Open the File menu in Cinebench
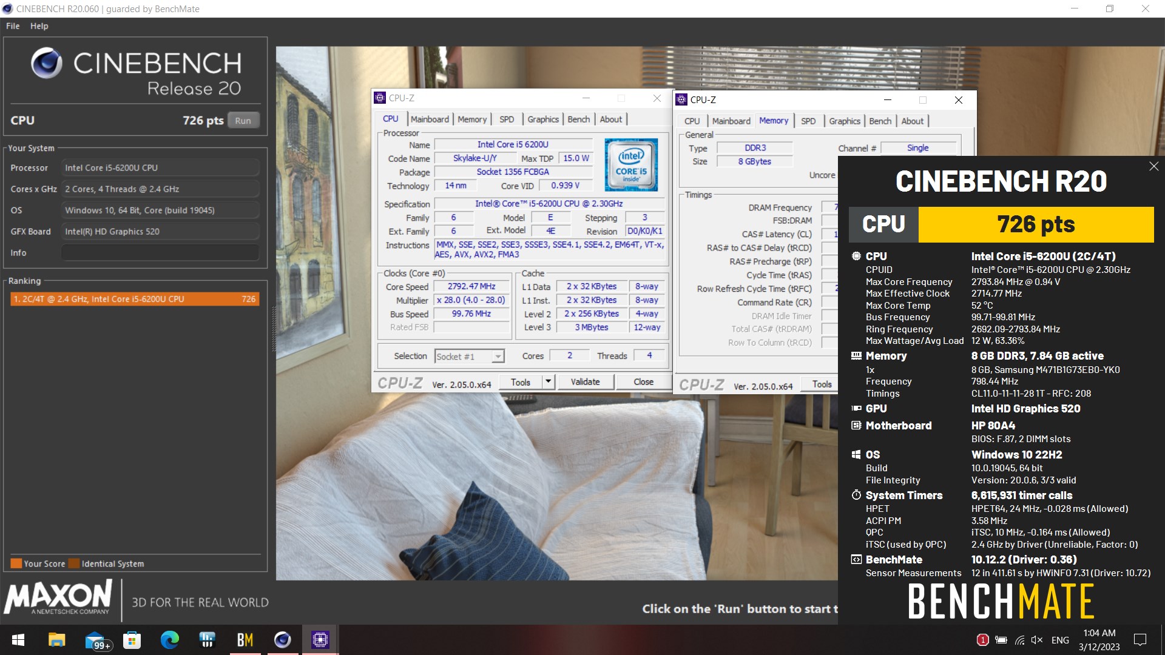 [13, 26]
